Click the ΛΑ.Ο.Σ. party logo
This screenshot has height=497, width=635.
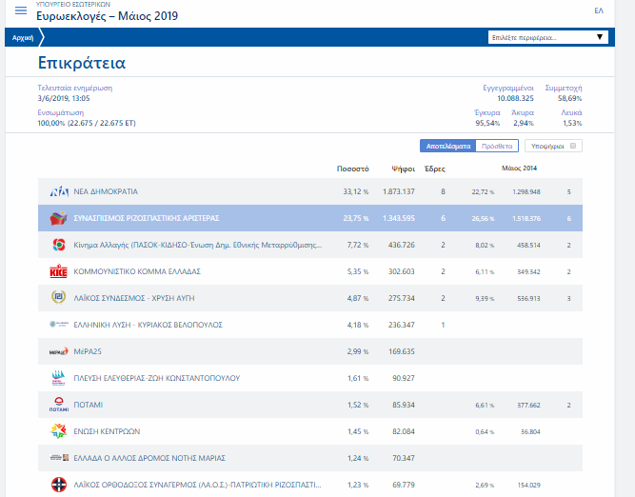(x=58, y=486)
